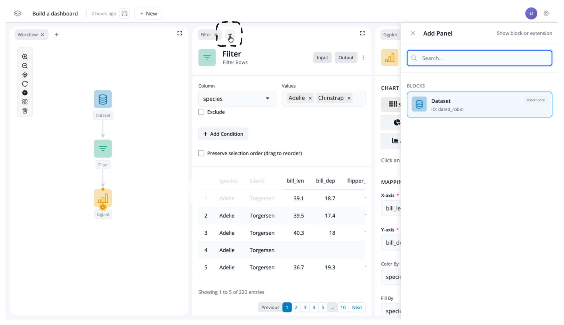Switch to the Workflow tab
Image resolution: width=564 pixels, height=325 pixels.
pyautogui.click(x=28, y=35)
